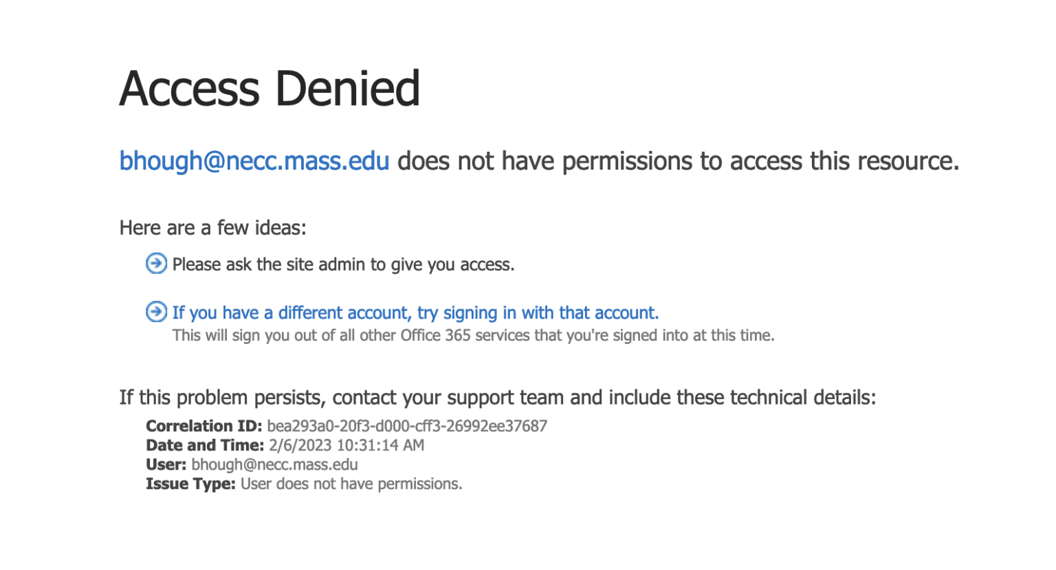Image resolution: width=1056 pixels, height=570 pixels.
Task: Open the bhough@necc.mass.edu email link
Action: 254,161
